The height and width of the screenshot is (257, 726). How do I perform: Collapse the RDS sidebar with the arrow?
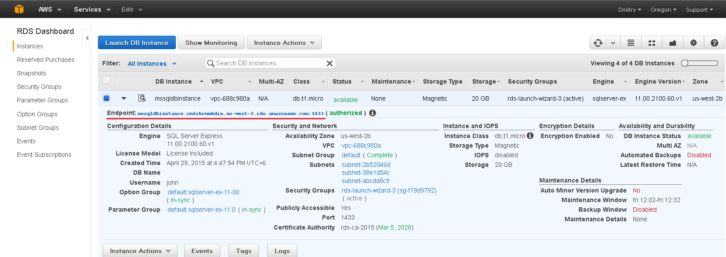coord(87,38)
